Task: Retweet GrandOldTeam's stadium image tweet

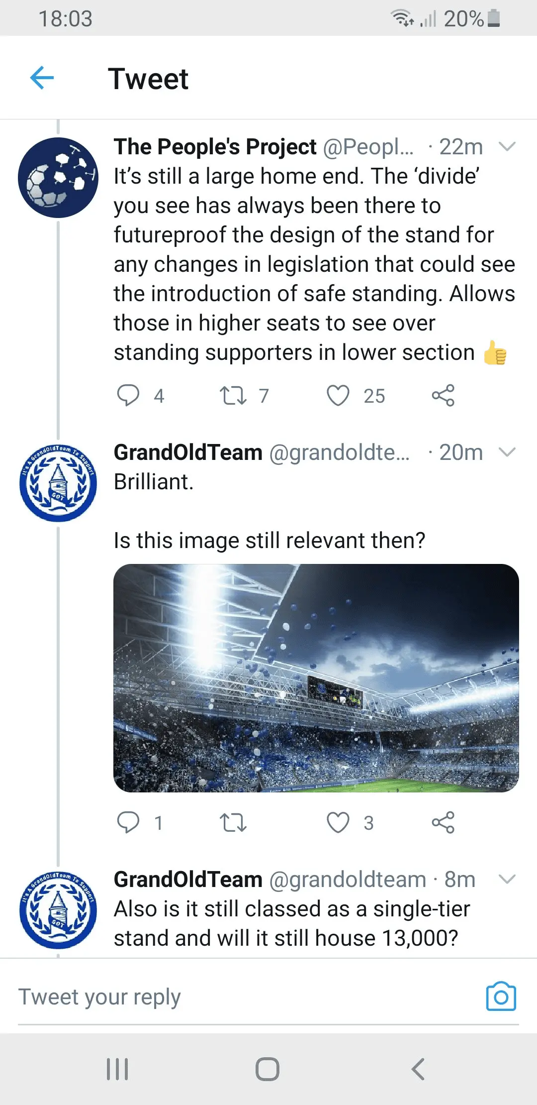Action: [x=233, y=822]
